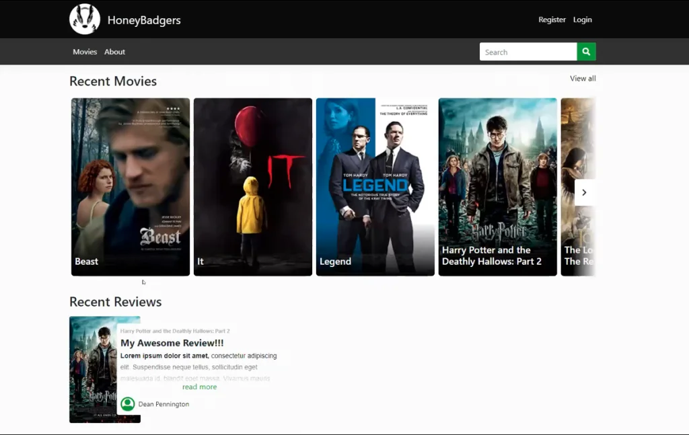Click the Harry Potter review thumbnail image
Image resolution: width=689 pixels, height=435 pixels.
93,370
